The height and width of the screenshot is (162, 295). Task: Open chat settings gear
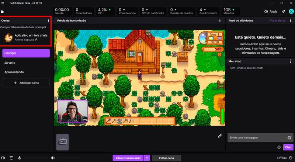click(x=279, y=147)
